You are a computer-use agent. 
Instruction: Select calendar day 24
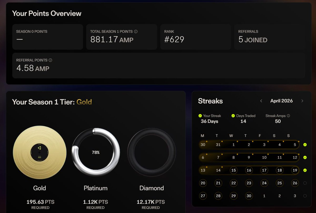(264, 183)
